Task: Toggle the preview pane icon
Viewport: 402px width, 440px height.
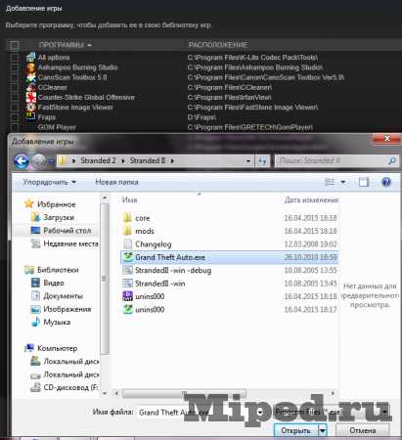Action: tap(364, 182)
